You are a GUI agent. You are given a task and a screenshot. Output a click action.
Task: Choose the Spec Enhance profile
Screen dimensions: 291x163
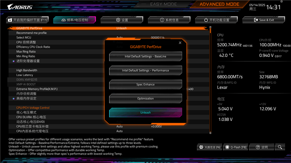click(145, 84)
